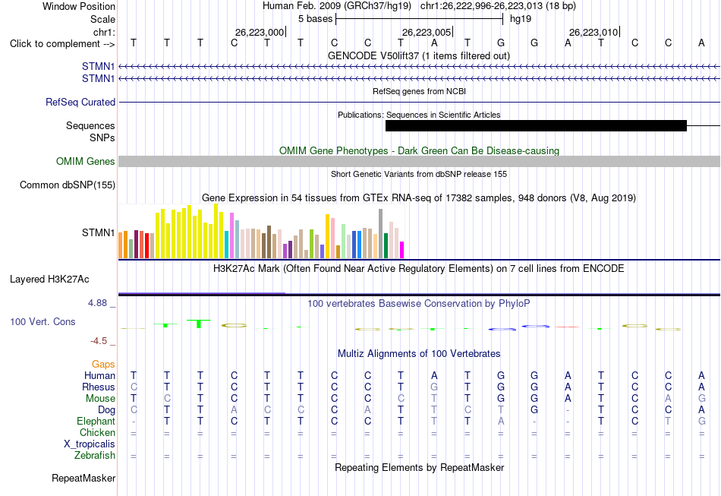Select the Zebrafish alignment row label

95,455
